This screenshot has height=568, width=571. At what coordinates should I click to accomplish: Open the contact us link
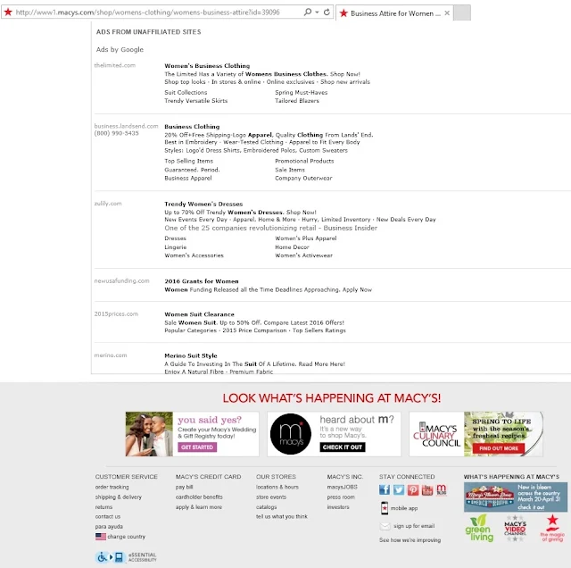click(108, 516)
